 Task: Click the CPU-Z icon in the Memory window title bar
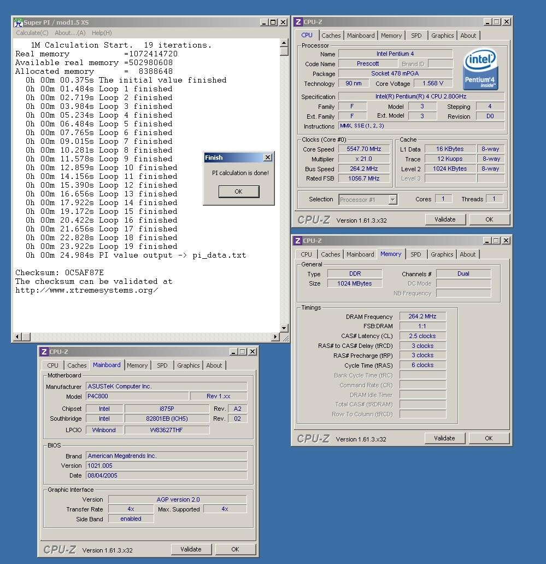(x=297, y=241)
